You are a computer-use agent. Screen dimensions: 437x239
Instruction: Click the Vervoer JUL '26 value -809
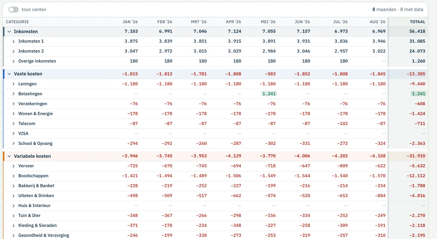(x=342, y=166)
